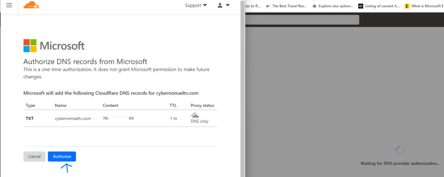Select the TXT record content value
Viewport: 444px width, 177px height.
(118, 118)
